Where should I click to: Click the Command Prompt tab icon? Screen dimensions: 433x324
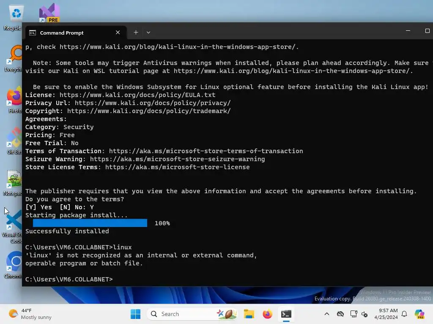tap(33, 33)
